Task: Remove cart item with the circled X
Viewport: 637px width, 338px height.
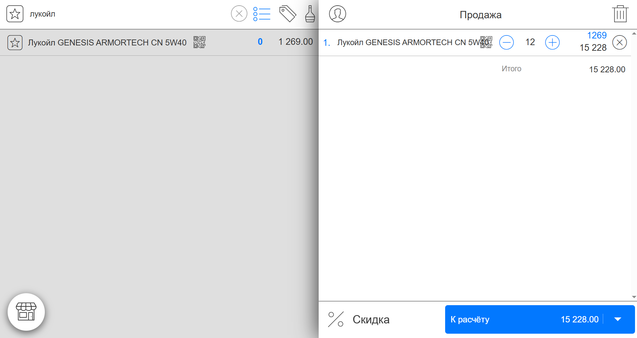Action: [619, 42]
